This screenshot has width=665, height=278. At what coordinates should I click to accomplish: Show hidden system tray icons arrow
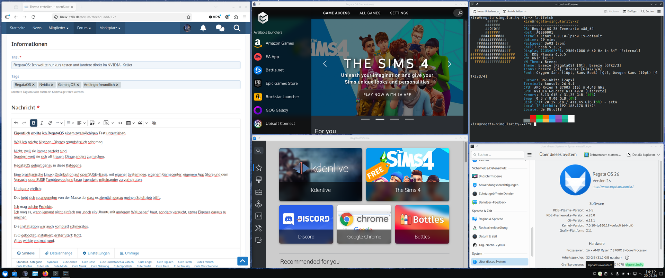[x=640, y=274]
